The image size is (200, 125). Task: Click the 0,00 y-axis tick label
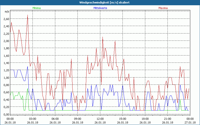coord(6,114)
